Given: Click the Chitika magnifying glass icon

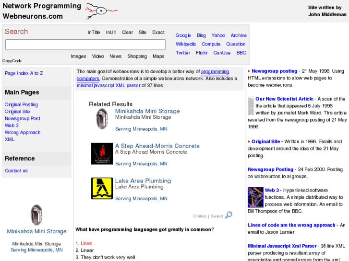Looking at the screenshot, I should 229,215.
